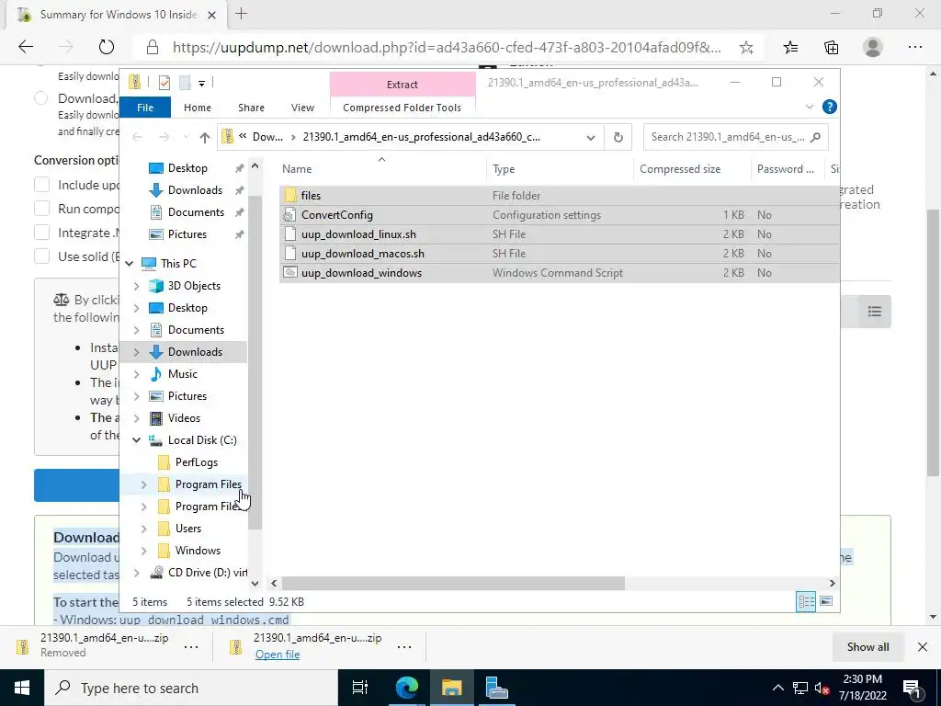Click the Explorer help question mark icon
The image size is (941, 706).
coord(830,107)
